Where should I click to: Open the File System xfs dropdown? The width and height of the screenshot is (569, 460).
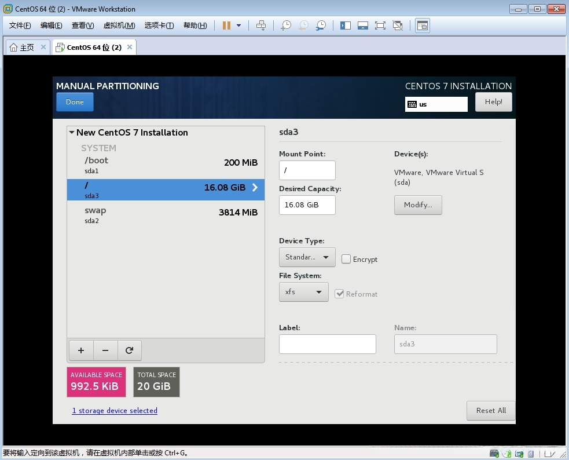[x=304, y=292]
